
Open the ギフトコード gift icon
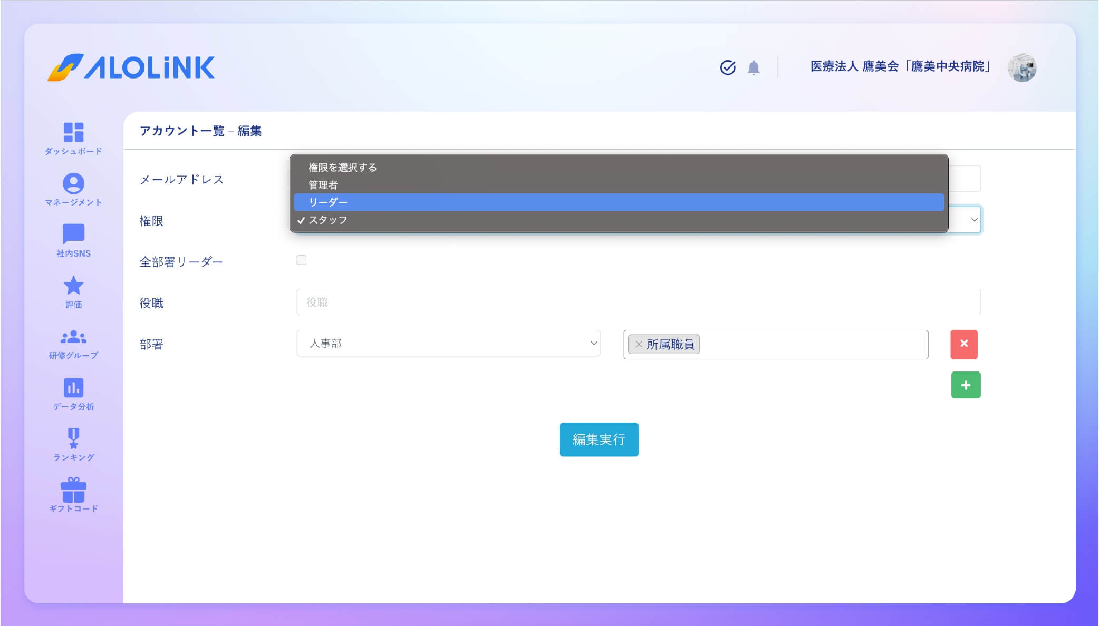pos(73,490)
